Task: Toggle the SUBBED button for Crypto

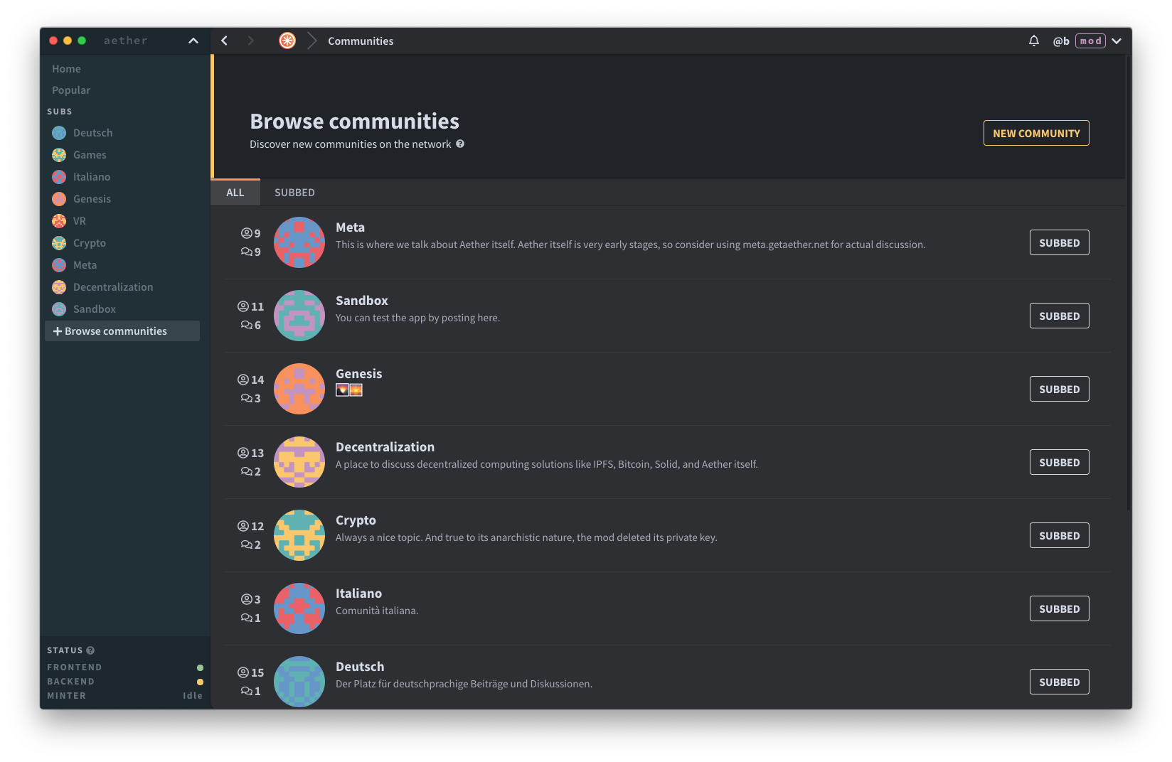Action: [1059, 535]
